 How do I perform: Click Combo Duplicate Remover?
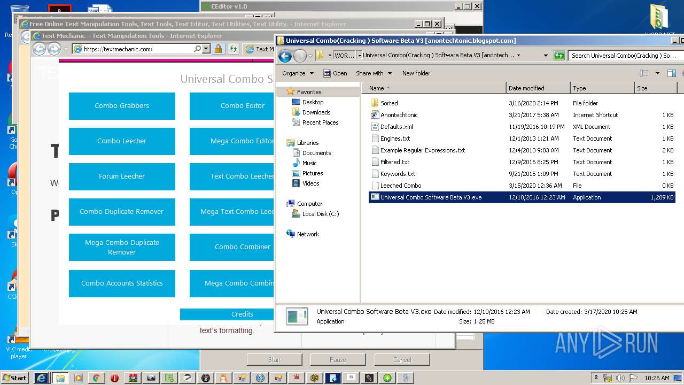tap(122, 212)
